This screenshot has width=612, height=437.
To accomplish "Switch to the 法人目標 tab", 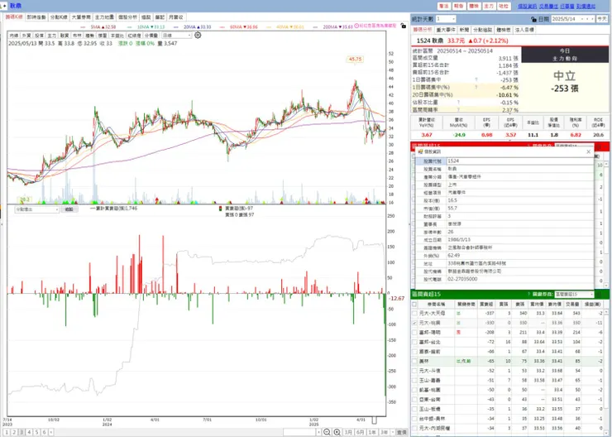I will [524, 30].
